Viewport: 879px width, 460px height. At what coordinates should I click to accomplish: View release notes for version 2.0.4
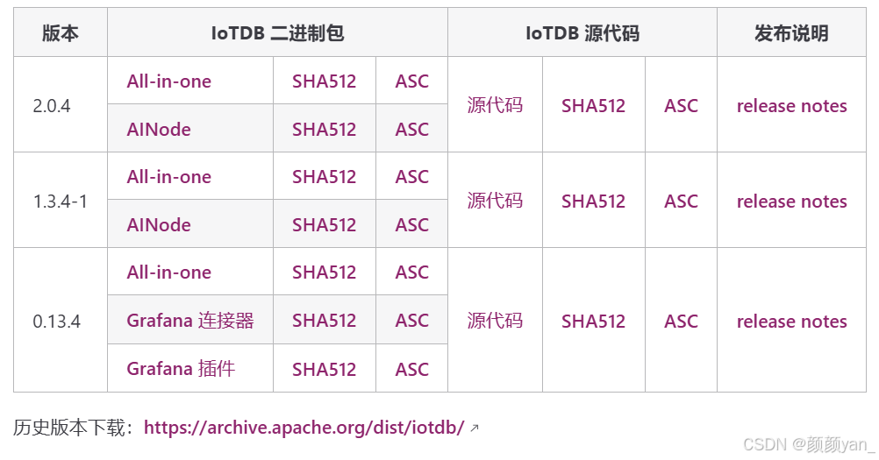pos(791,106)
